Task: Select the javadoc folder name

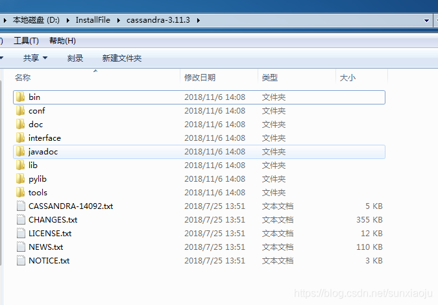Action: 43,152
